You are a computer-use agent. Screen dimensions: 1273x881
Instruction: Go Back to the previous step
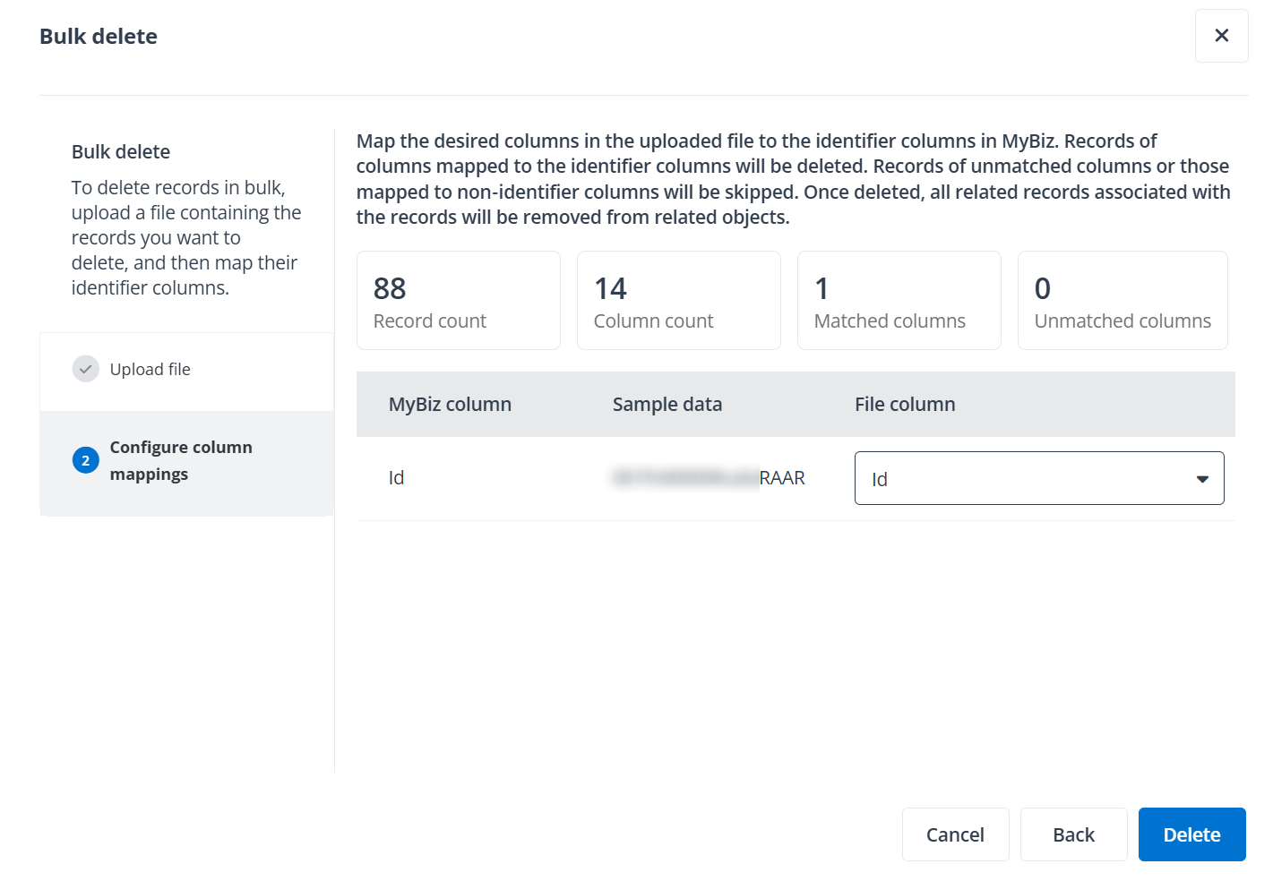click(1073, 834)
